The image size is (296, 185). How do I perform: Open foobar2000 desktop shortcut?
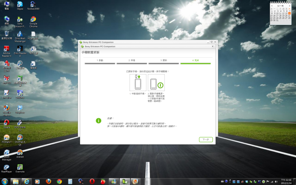[x=33, y=6]
